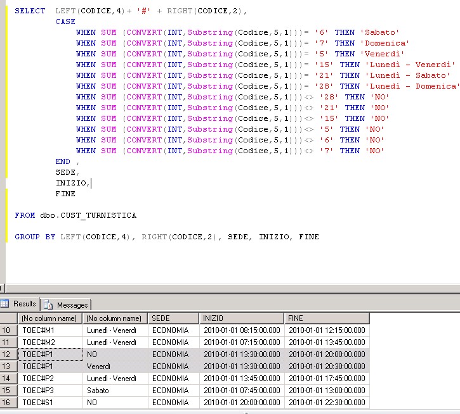Switch to the Results tab

[x=20, y=304]
